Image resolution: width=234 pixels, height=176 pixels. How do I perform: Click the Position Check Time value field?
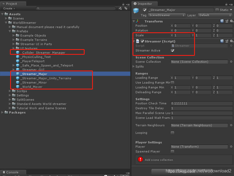(202, 103)
